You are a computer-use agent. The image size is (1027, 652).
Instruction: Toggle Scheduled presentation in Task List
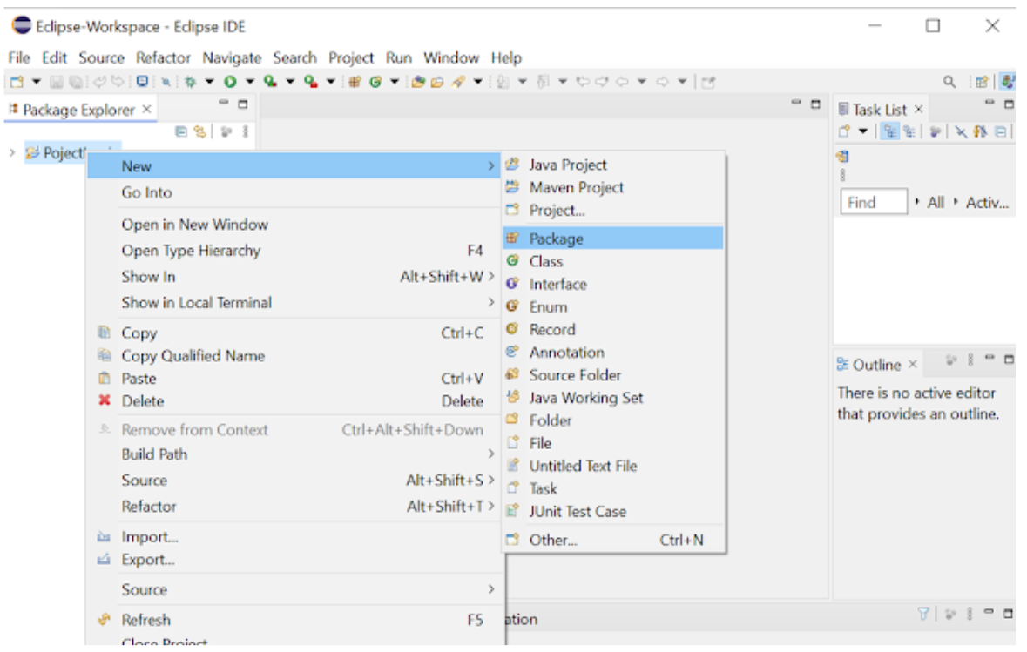coord(909,131)
